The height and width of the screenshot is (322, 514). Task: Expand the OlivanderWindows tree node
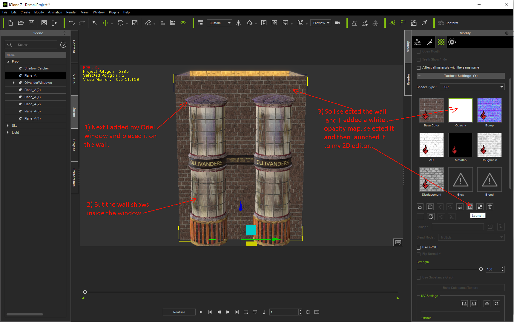click(14, 83)
